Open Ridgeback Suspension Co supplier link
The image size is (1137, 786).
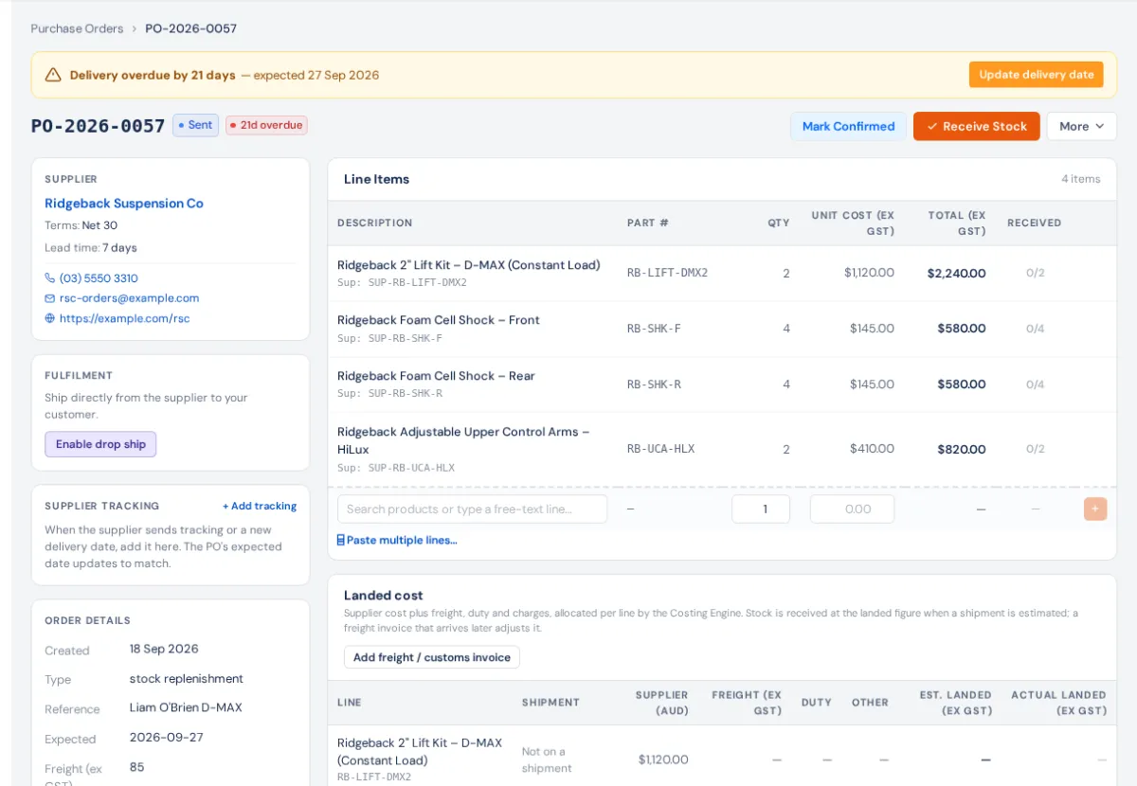click(124, 204)
